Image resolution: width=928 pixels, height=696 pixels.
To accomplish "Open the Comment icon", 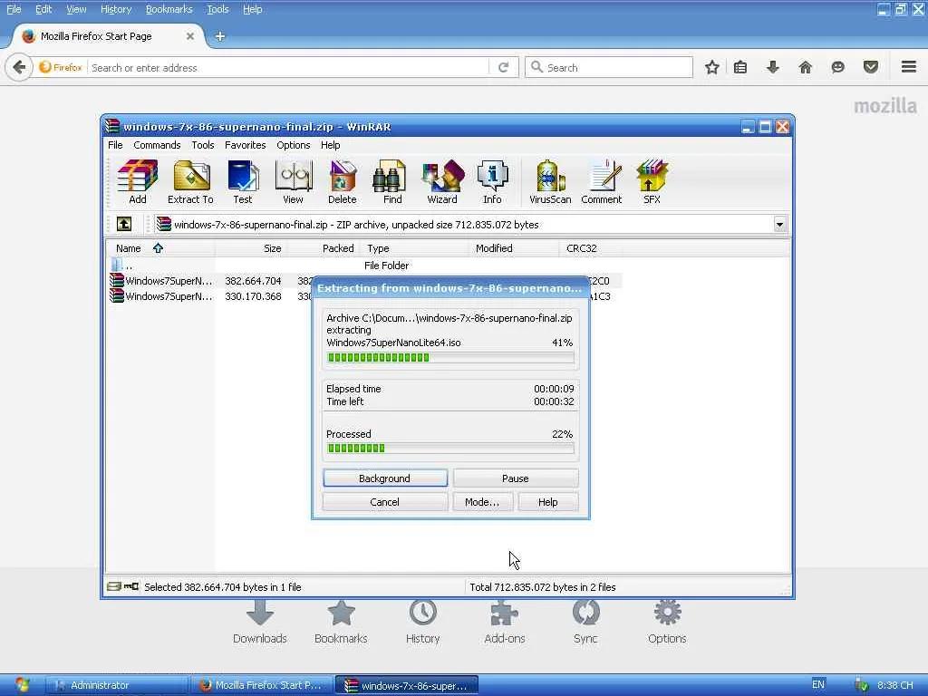I will point(602,181).
